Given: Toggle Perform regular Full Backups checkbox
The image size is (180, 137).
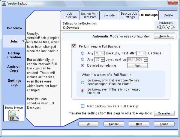Looking at the screenshot, I should [73, 46].
